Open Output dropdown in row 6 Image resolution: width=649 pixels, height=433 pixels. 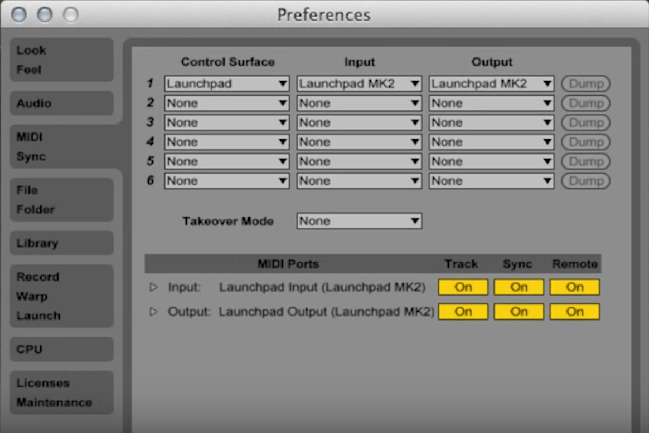(491, 181)
